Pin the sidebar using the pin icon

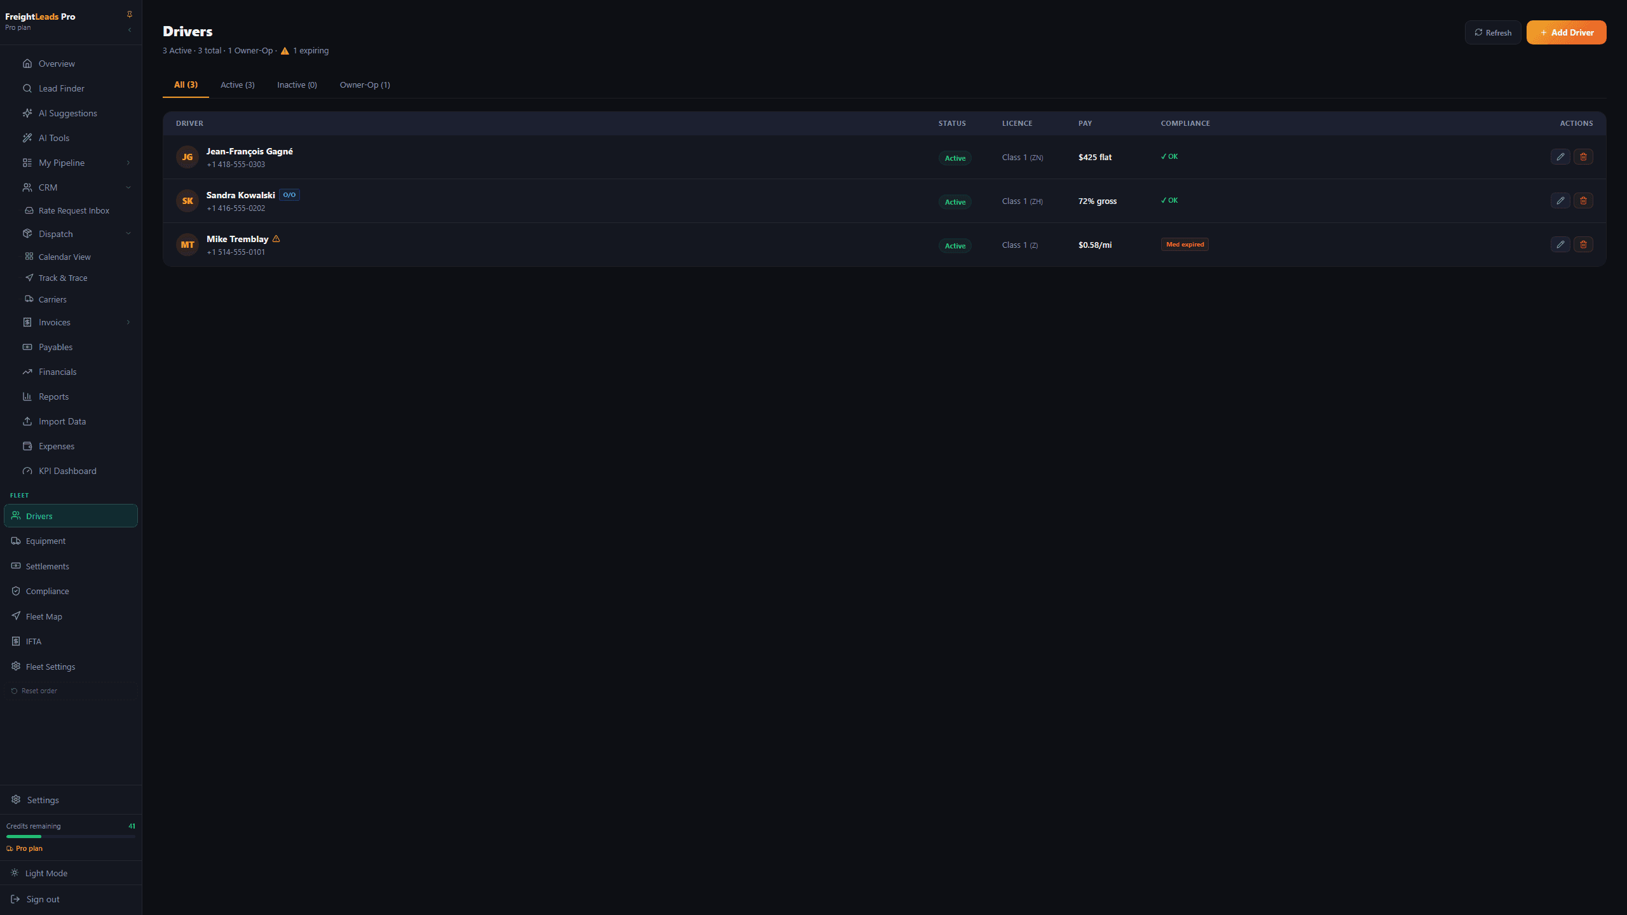[130, 14]
